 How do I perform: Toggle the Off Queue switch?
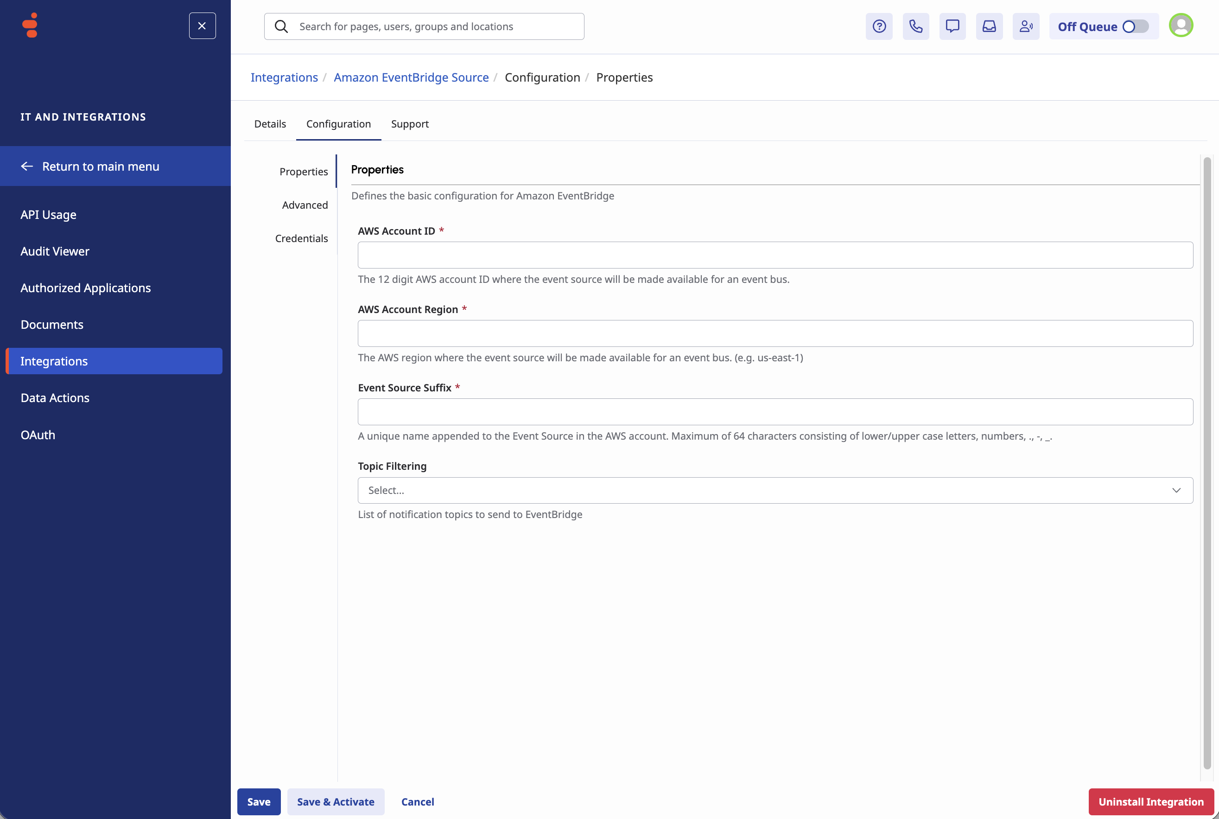coord(1135,26)
